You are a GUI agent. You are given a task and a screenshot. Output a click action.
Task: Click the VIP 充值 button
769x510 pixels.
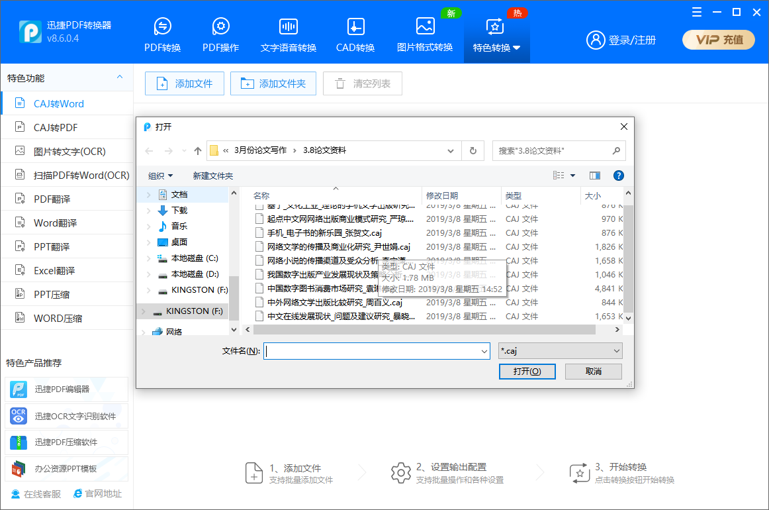point(719,40)
